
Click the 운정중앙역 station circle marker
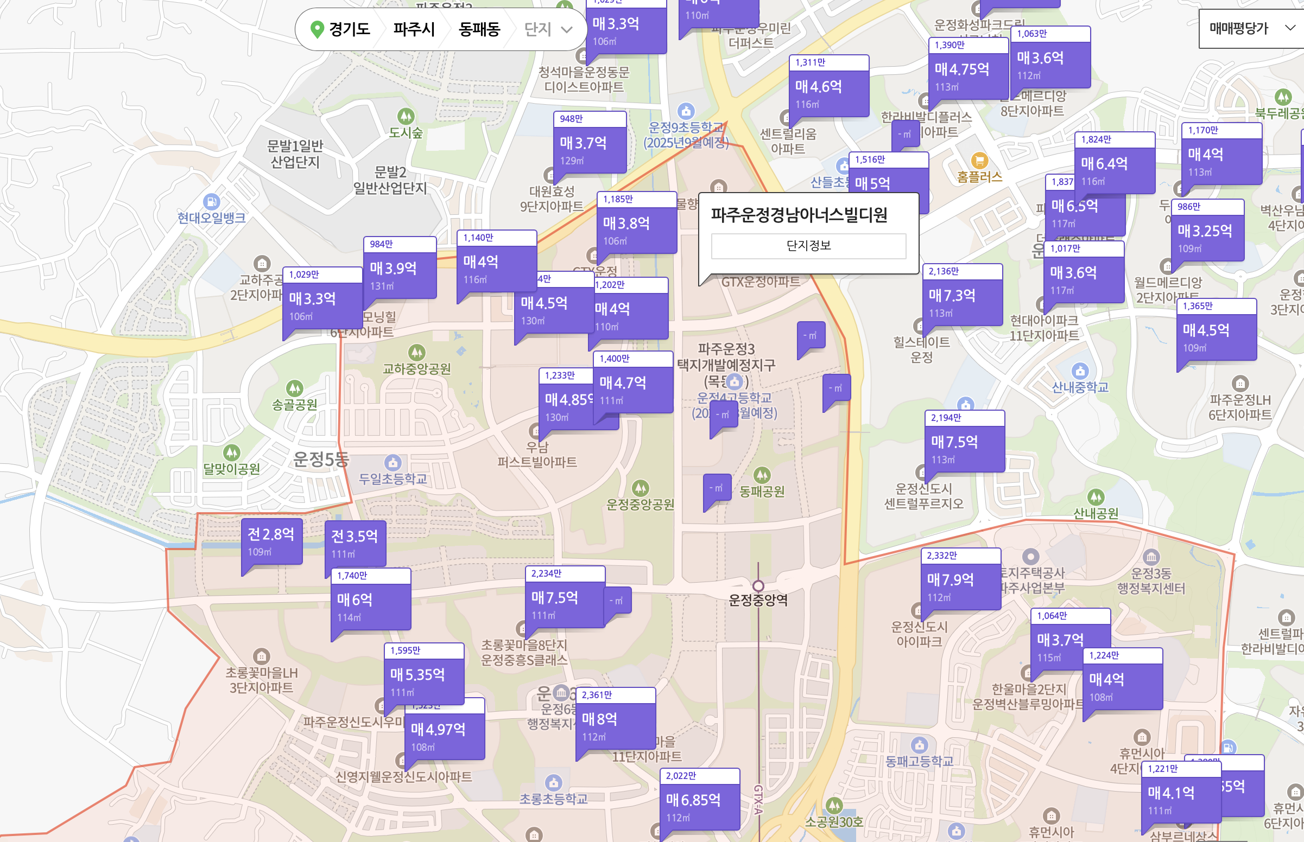coord(757,585)
